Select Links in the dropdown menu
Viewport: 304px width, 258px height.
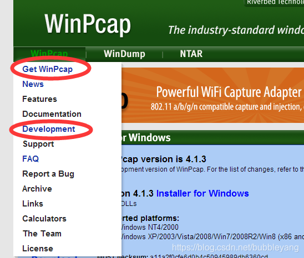[33, 204]
